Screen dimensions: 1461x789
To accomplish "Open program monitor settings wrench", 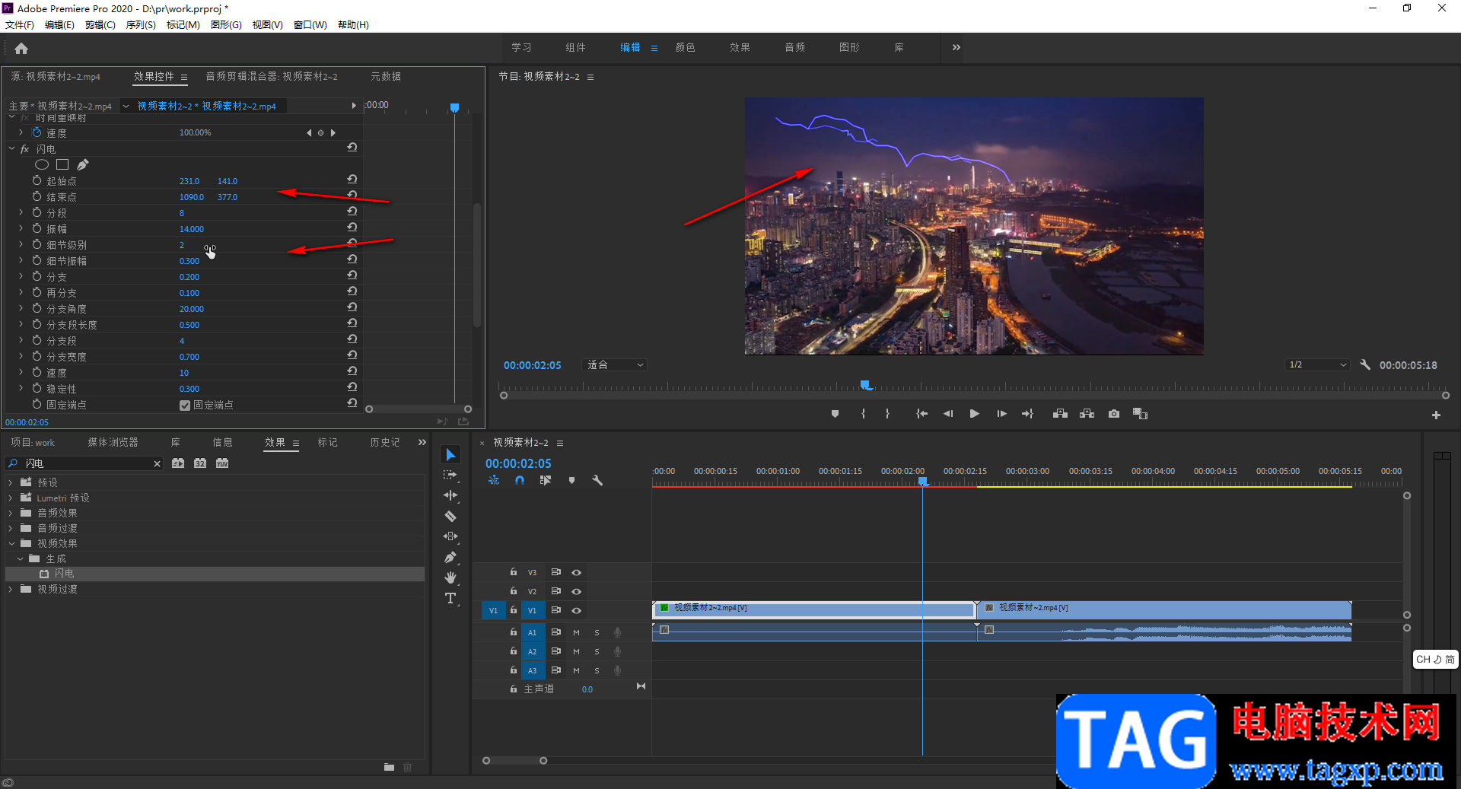I will point(1365,364).
